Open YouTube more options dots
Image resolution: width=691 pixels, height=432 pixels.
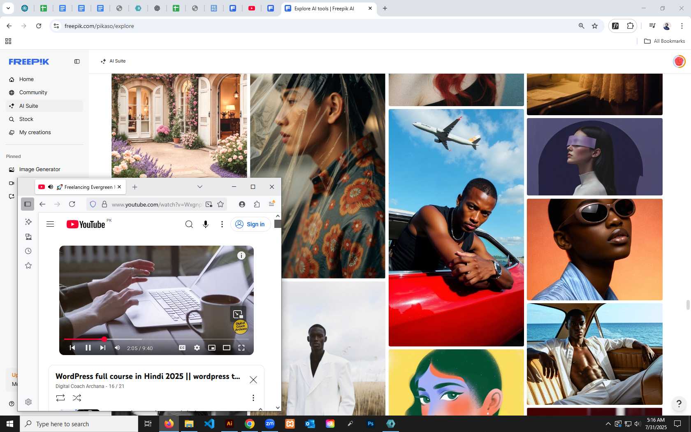click(x=222, y=224)
